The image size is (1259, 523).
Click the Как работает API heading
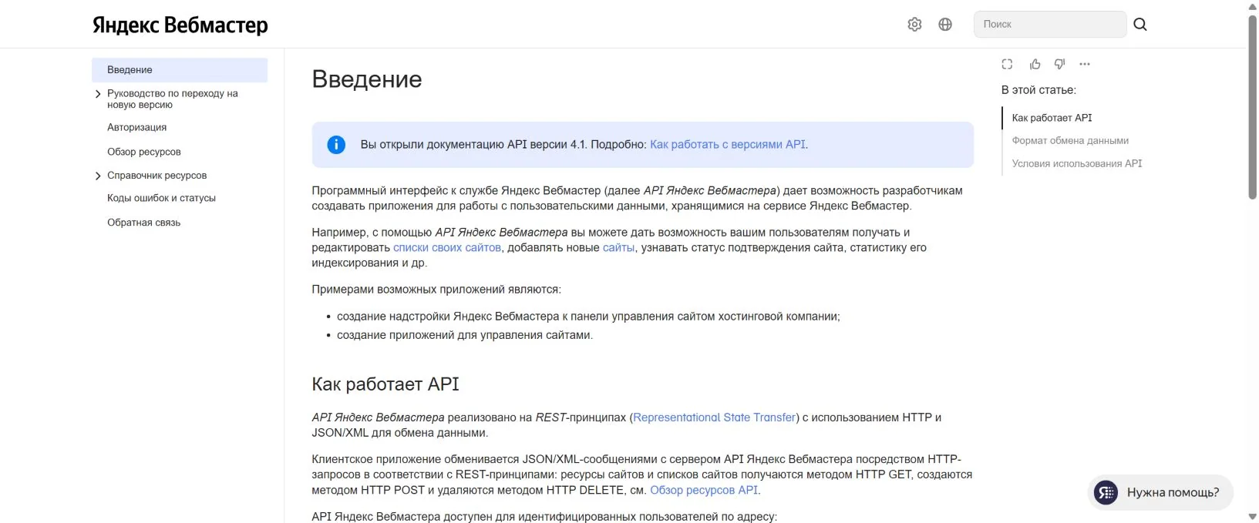[385, 384]
